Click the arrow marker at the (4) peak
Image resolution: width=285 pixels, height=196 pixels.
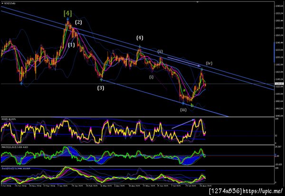140,47
